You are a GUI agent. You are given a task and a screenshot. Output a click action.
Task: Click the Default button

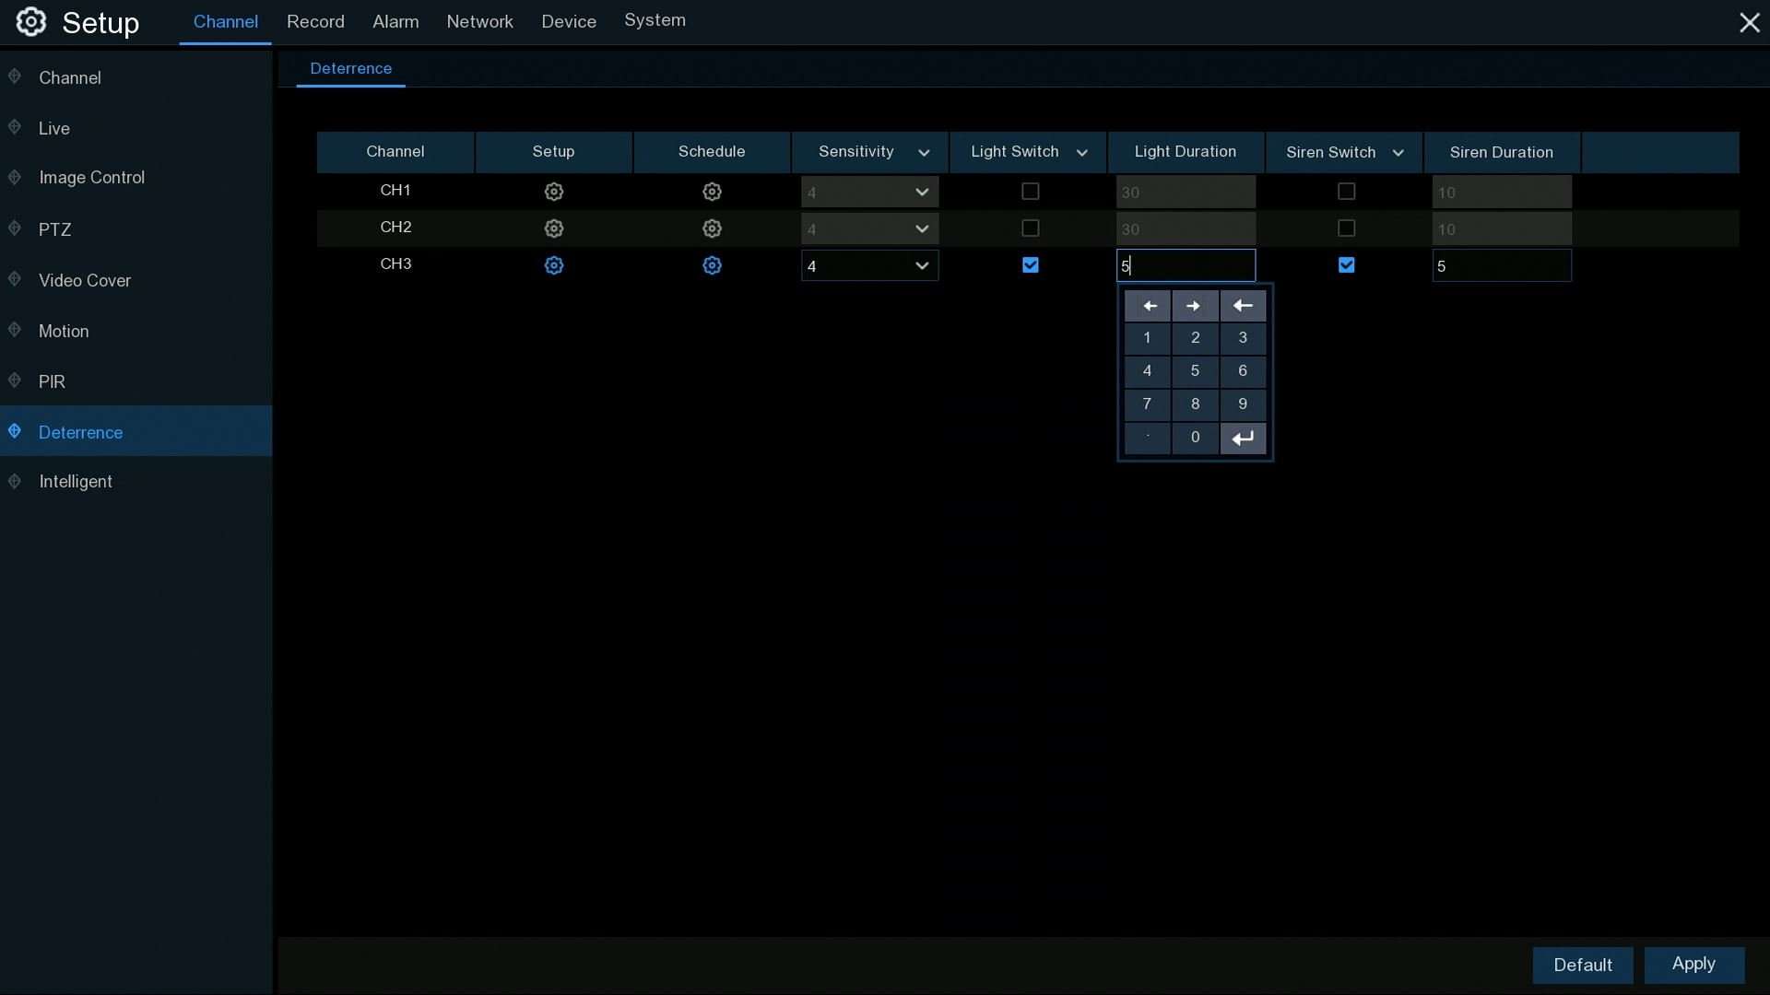tap(1582, 965)
